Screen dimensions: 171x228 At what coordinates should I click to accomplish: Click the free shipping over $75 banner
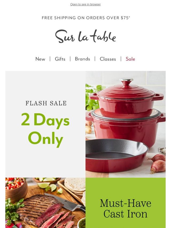(86, 18)
